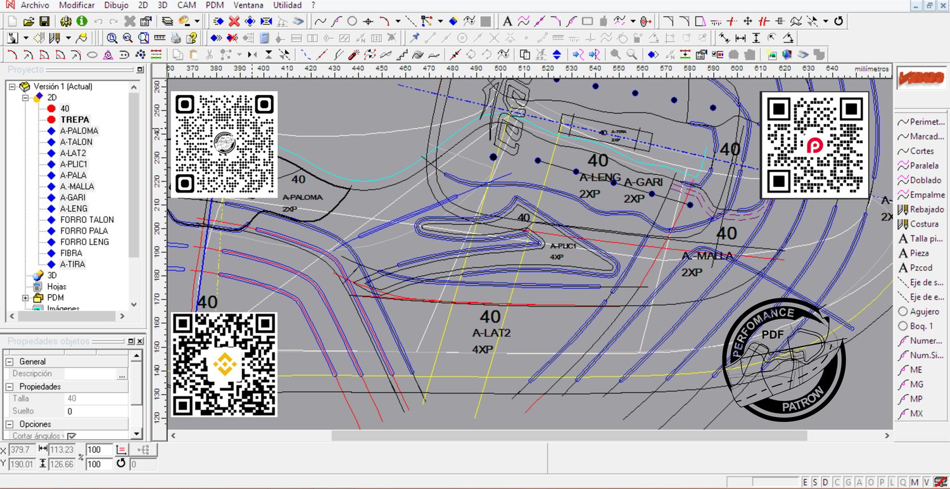Save the project with the floppy disk icon

pos(44,21)
